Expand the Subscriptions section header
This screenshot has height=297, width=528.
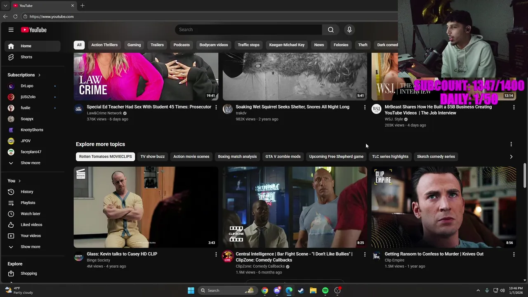(24, 75)
